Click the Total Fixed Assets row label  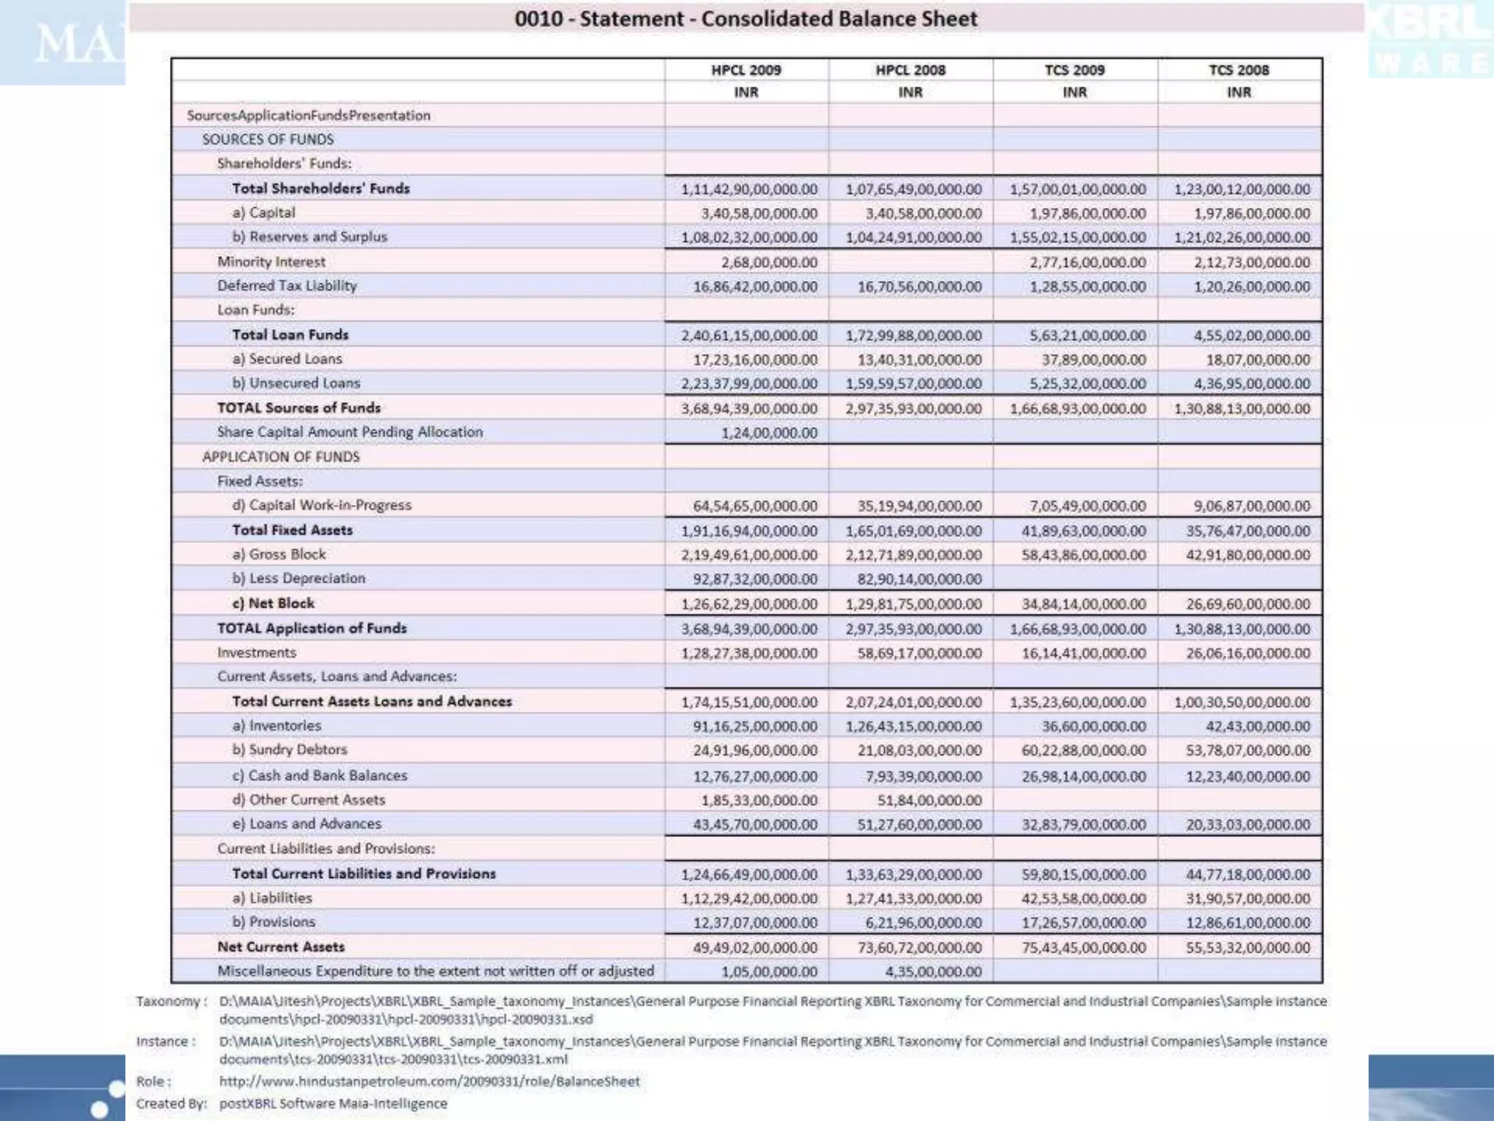coord(292,531)
